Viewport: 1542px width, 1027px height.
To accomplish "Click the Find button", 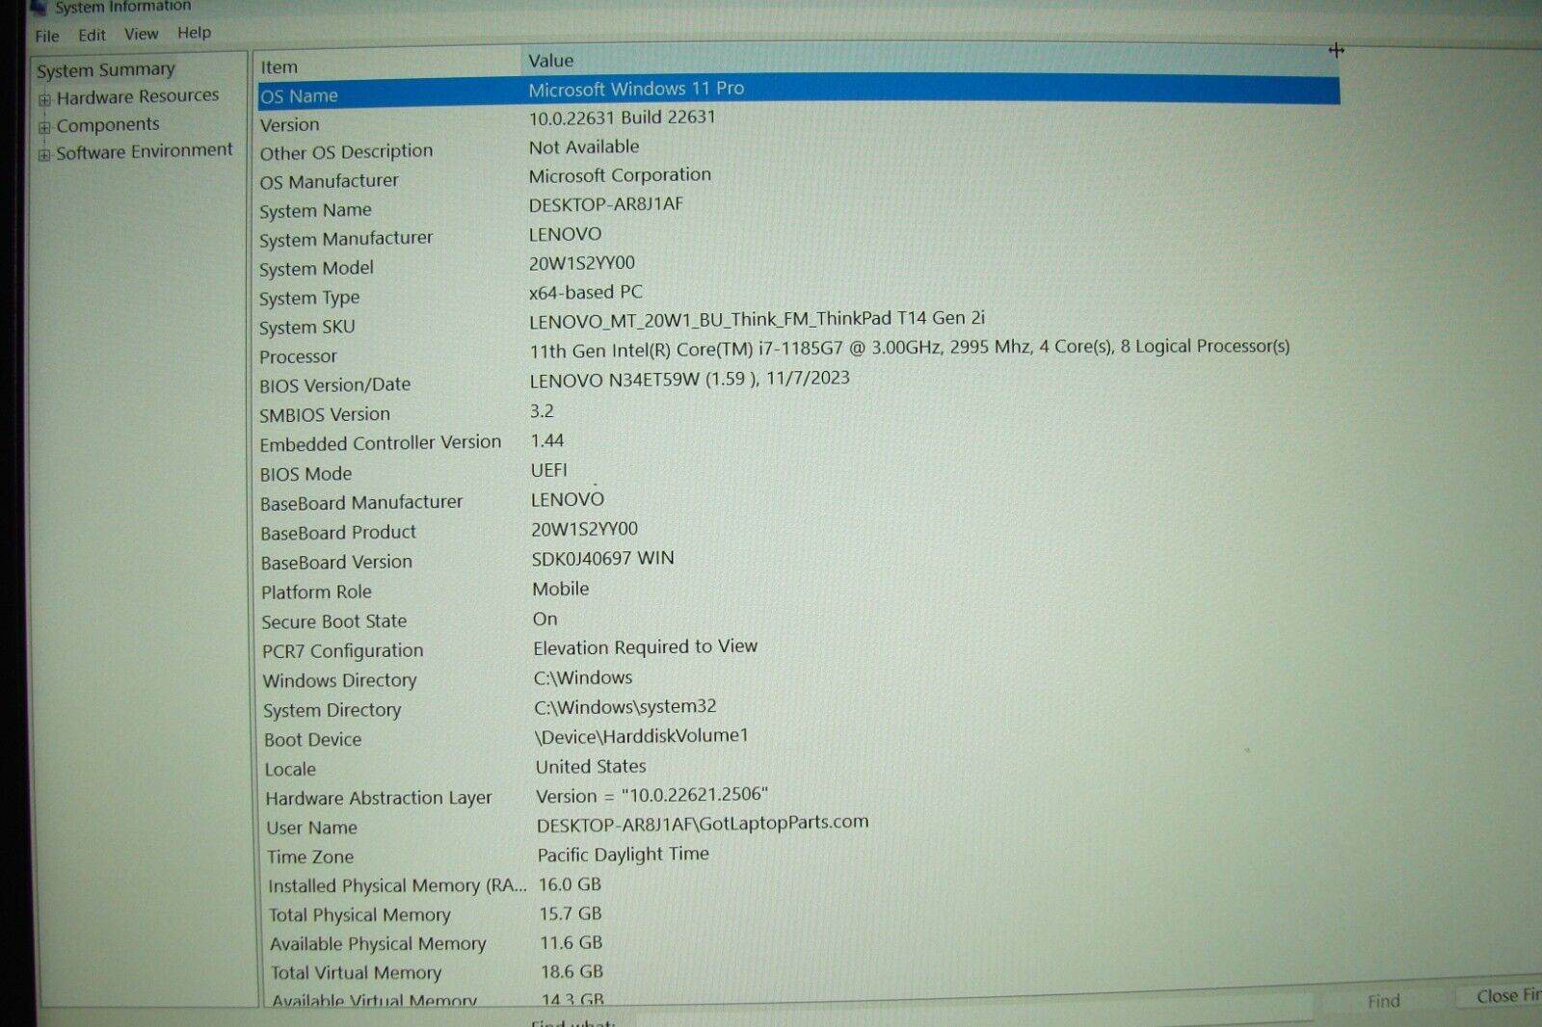I will coord(1383,1001).
